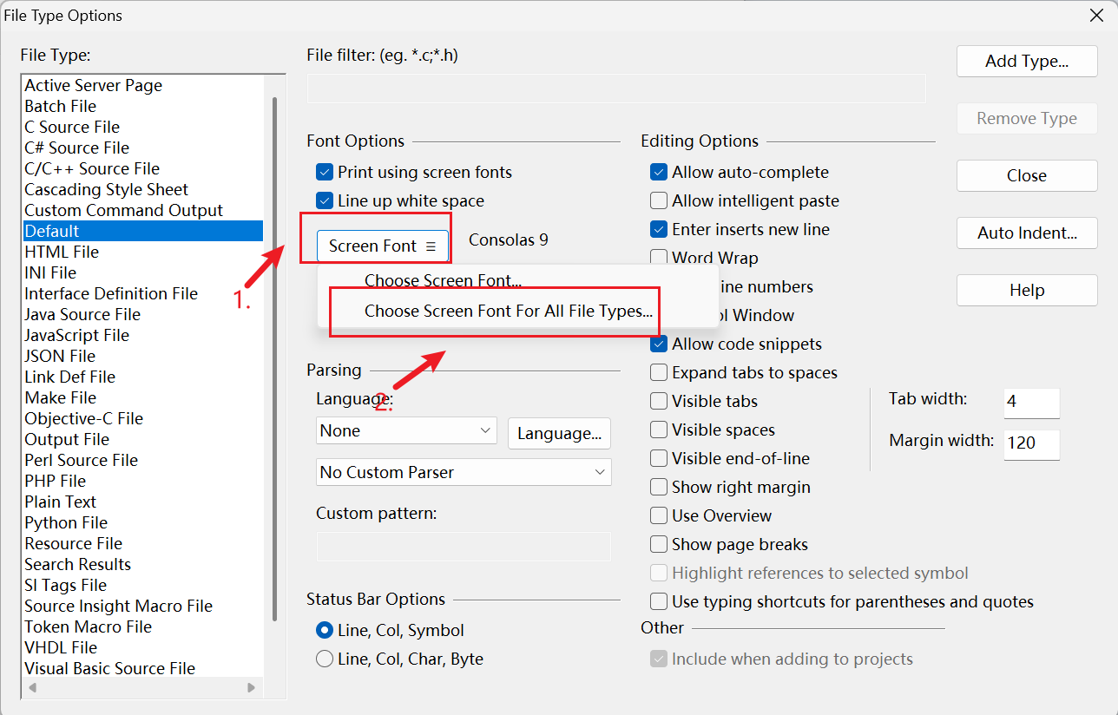The image size is (1118, 715).
Task: Select the Choose Screen Font... menu entry
Action: coord(443,281)
